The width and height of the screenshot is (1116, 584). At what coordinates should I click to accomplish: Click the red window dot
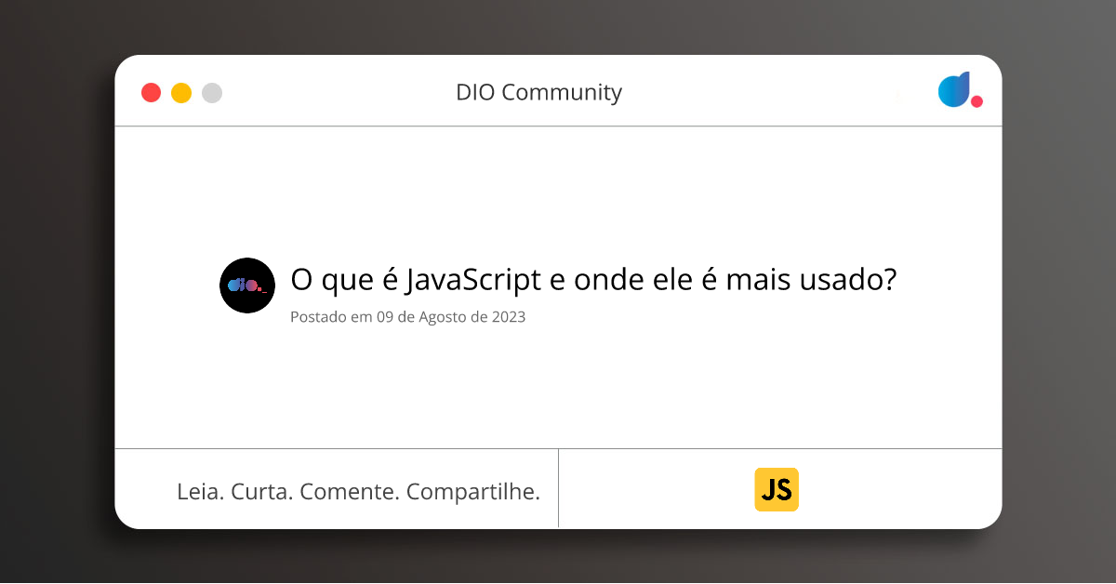[x=151, y=93]
